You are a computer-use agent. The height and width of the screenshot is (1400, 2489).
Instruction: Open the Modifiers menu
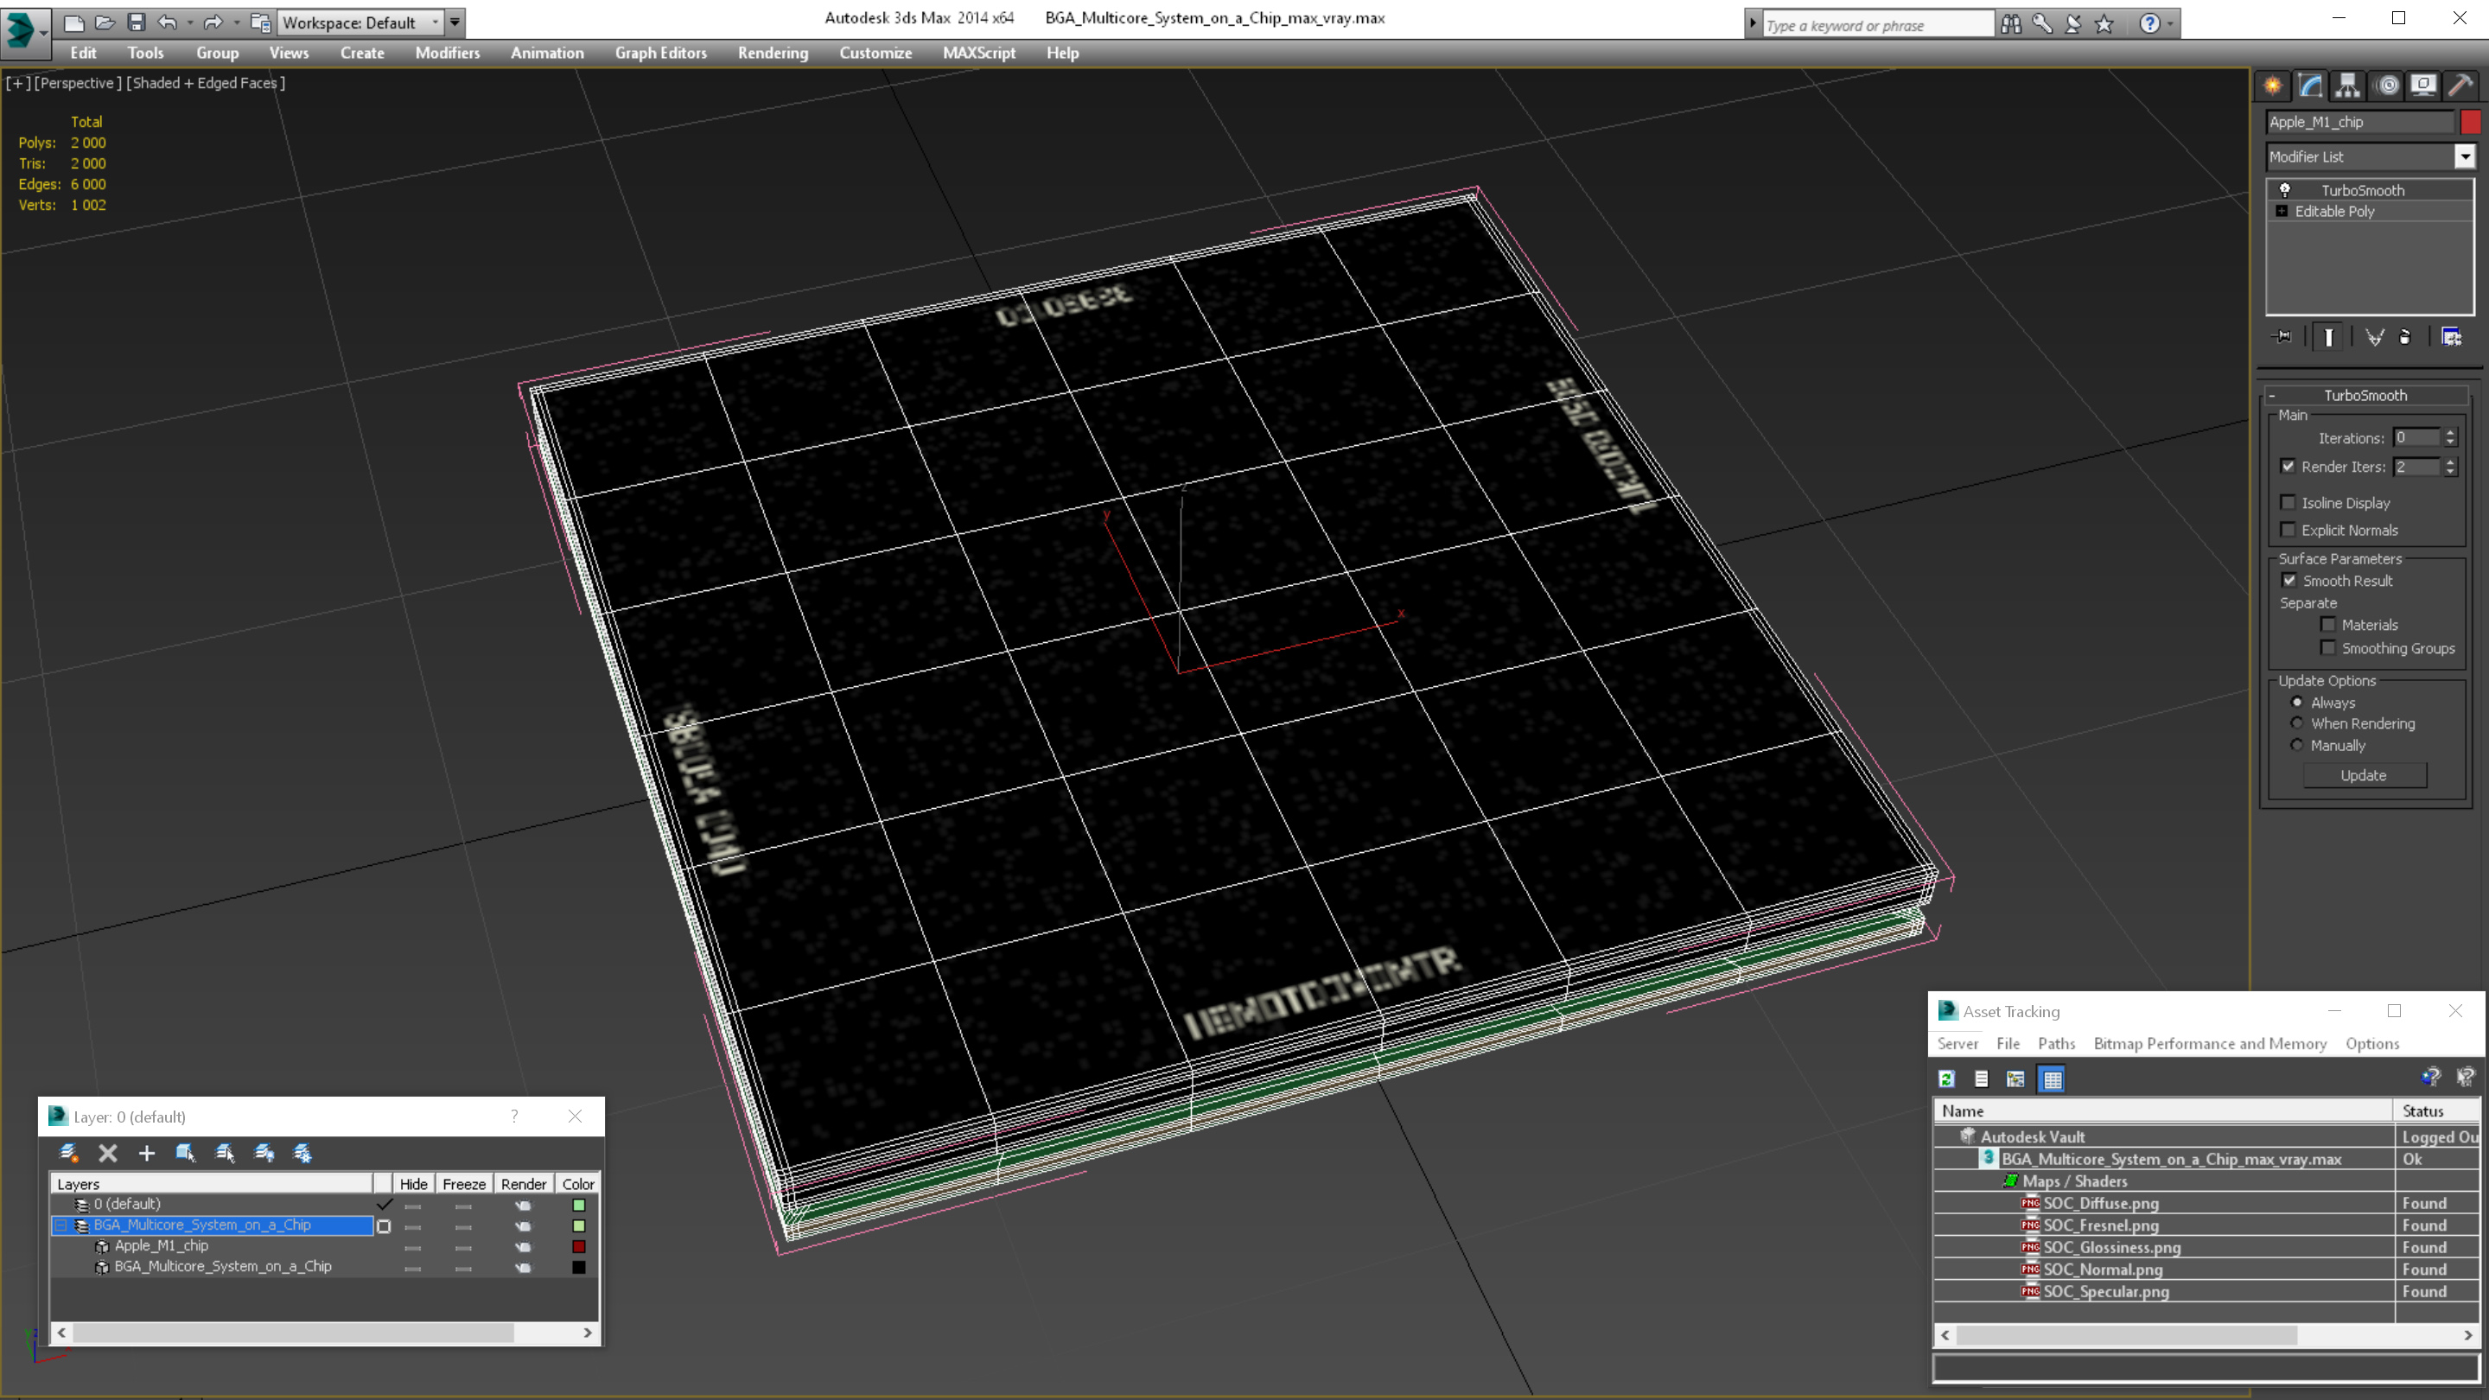coord(448,53)
